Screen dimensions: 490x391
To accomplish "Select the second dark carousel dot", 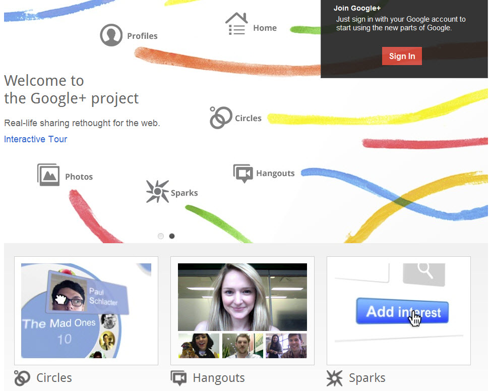I will [172, 236].
